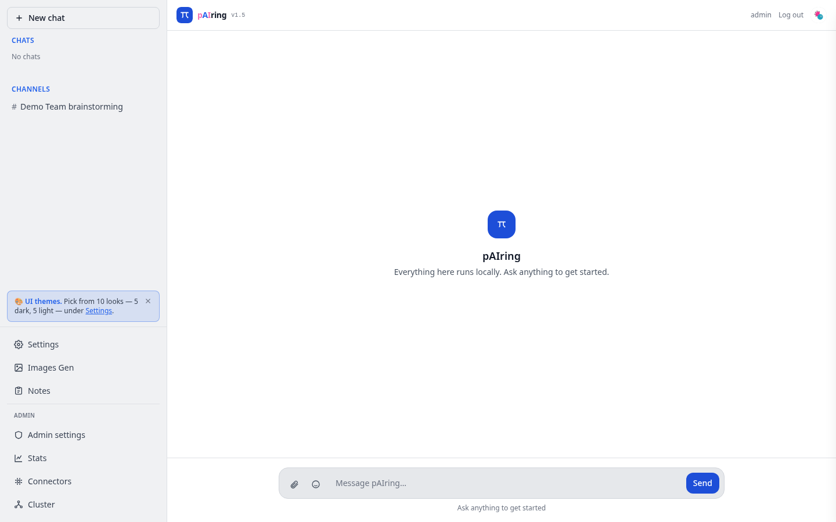
Task: Click the pAIring logo icon in header
Action: tap(185, 15)
